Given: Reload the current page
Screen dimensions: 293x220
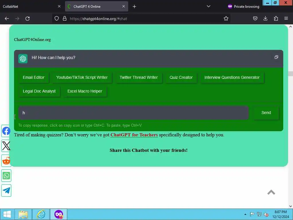Looking at the screenshot, I should click(x=27, y=19).
